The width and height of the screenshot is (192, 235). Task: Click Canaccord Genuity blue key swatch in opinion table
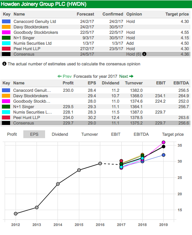coord(6,21)
